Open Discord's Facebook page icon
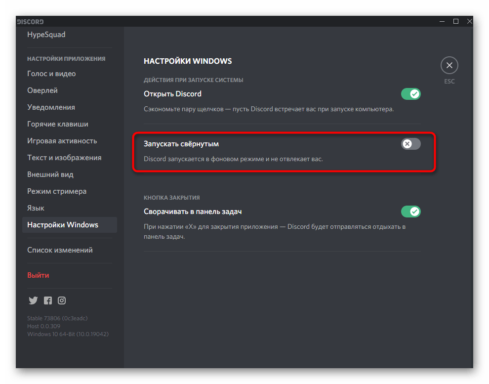This screenshot has width=489, height=384. click(x=48, y=300)
